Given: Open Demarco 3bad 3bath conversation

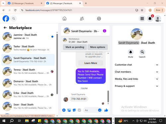Looking at the screenshot, I should pyautogui.click(x=28, y=83).
